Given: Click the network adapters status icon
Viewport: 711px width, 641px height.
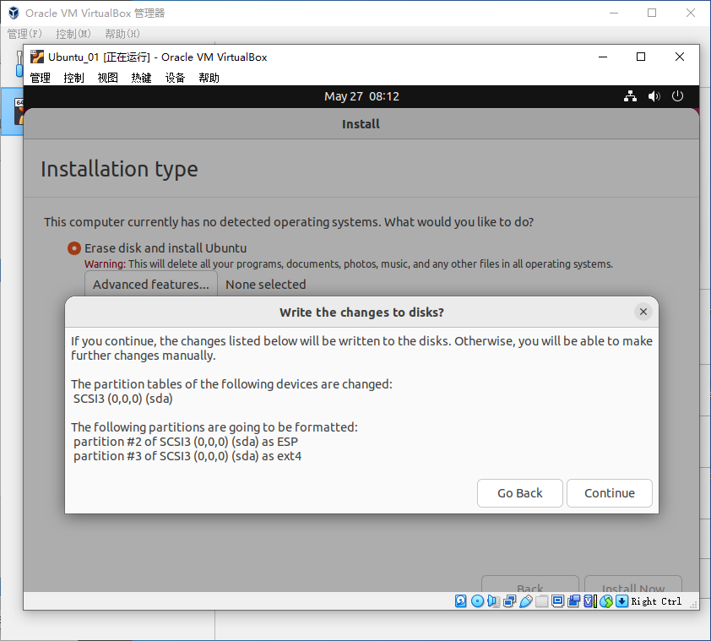Looking at the screenshot, I should point(510,601).
